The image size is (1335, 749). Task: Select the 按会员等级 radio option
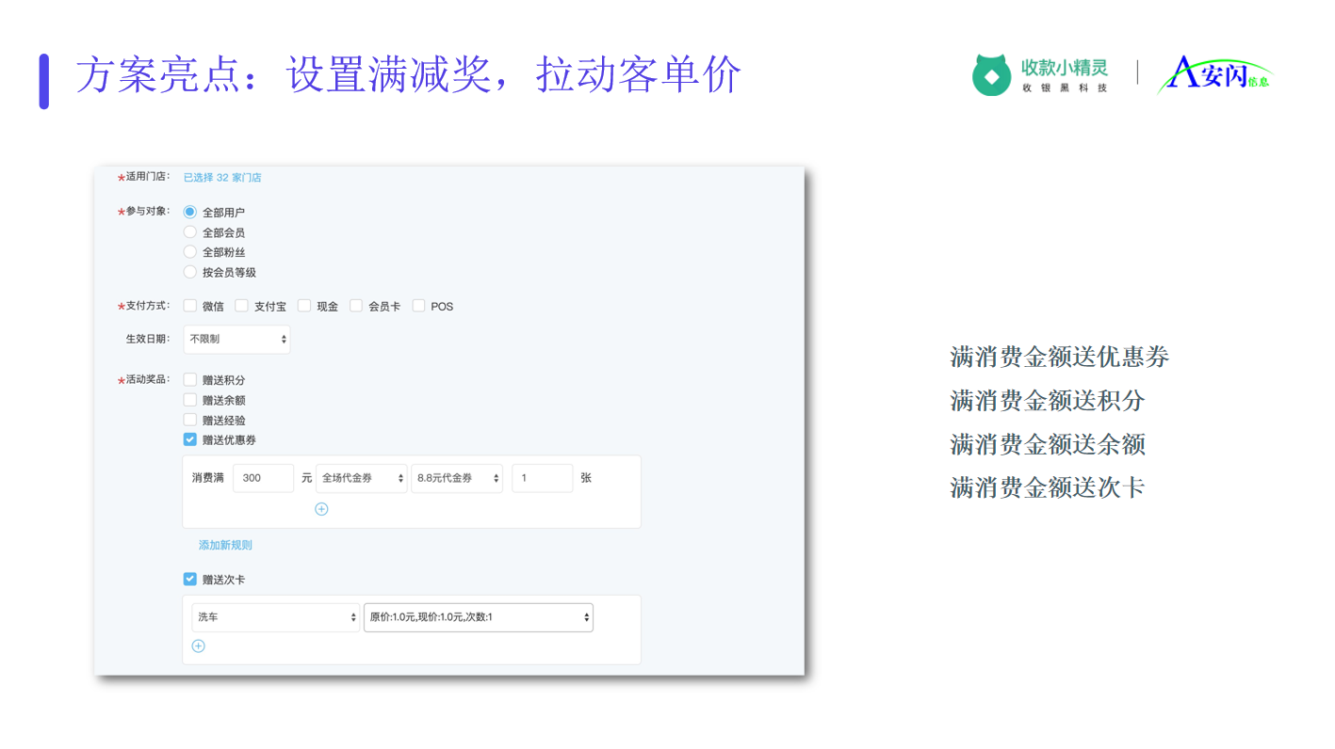coord(190,272)
